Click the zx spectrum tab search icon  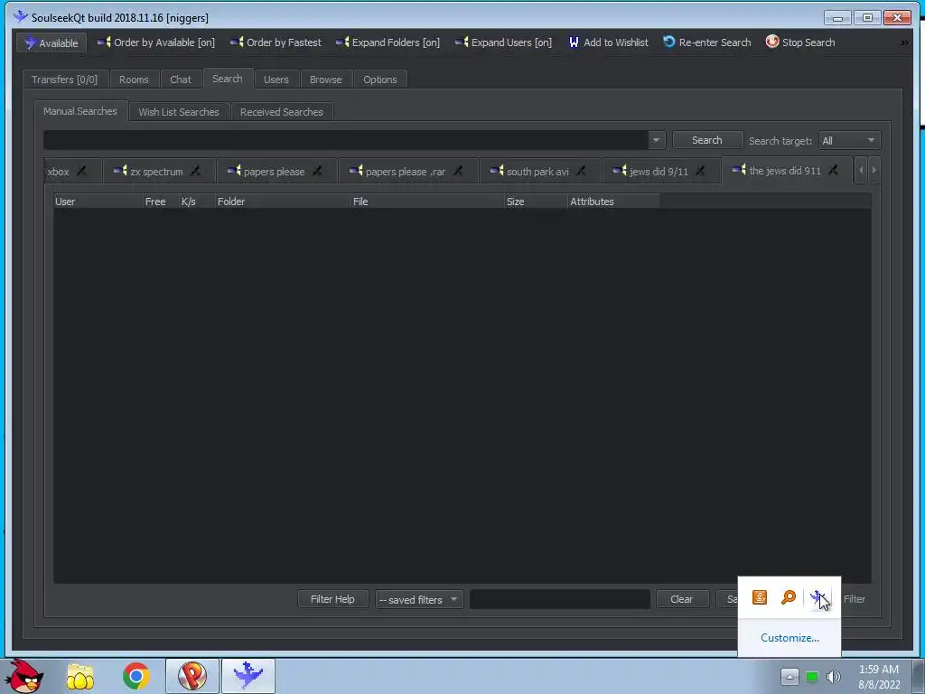coord(120,171)
